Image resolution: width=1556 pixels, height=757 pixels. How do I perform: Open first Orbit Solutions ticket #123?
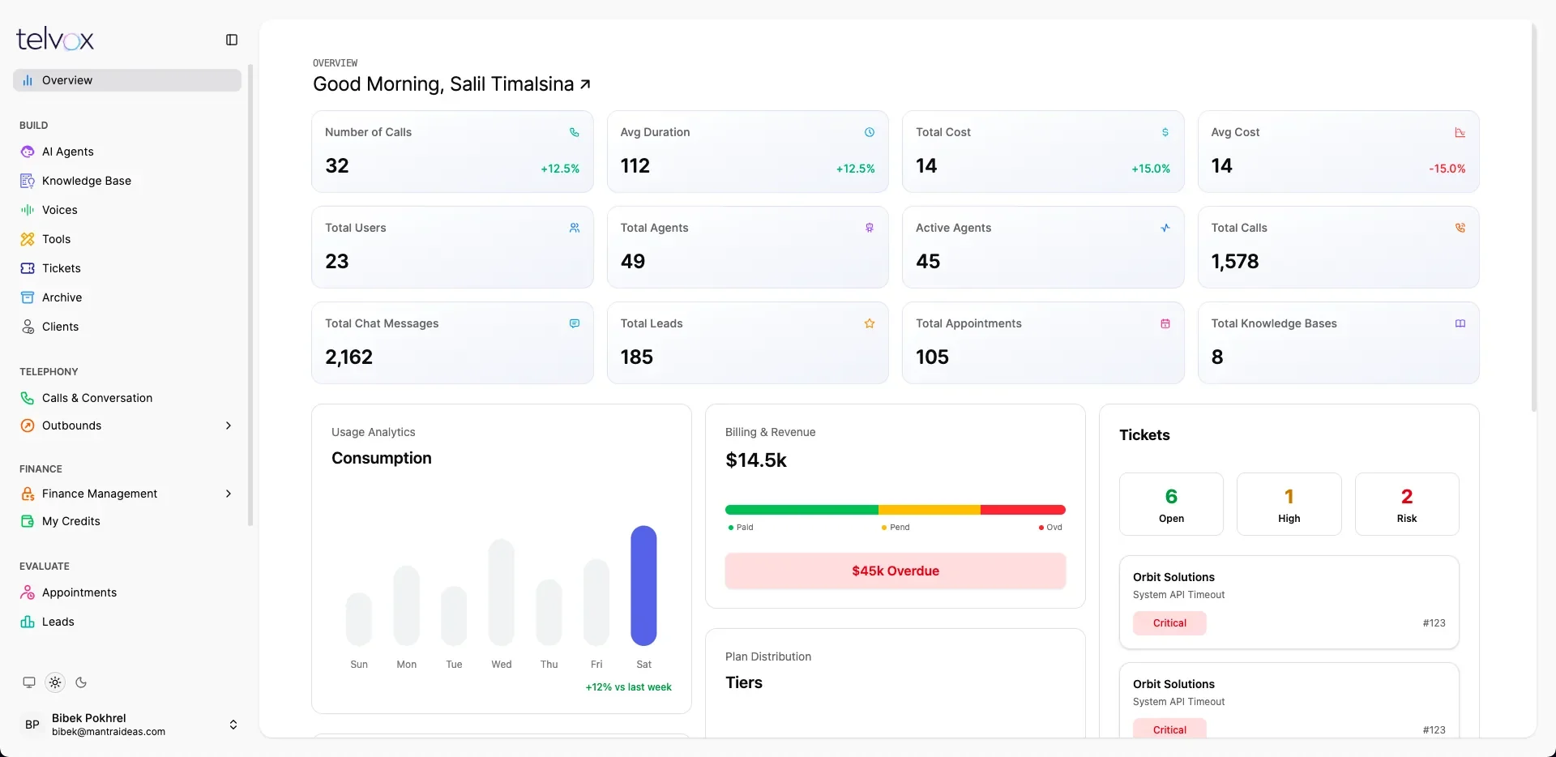(x=1289, y=602)
